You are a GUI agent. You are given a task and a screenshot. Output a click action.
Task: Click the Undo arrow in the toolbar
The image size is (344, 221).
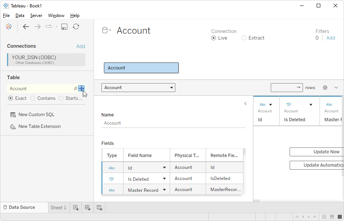click(x=26, y=26)
